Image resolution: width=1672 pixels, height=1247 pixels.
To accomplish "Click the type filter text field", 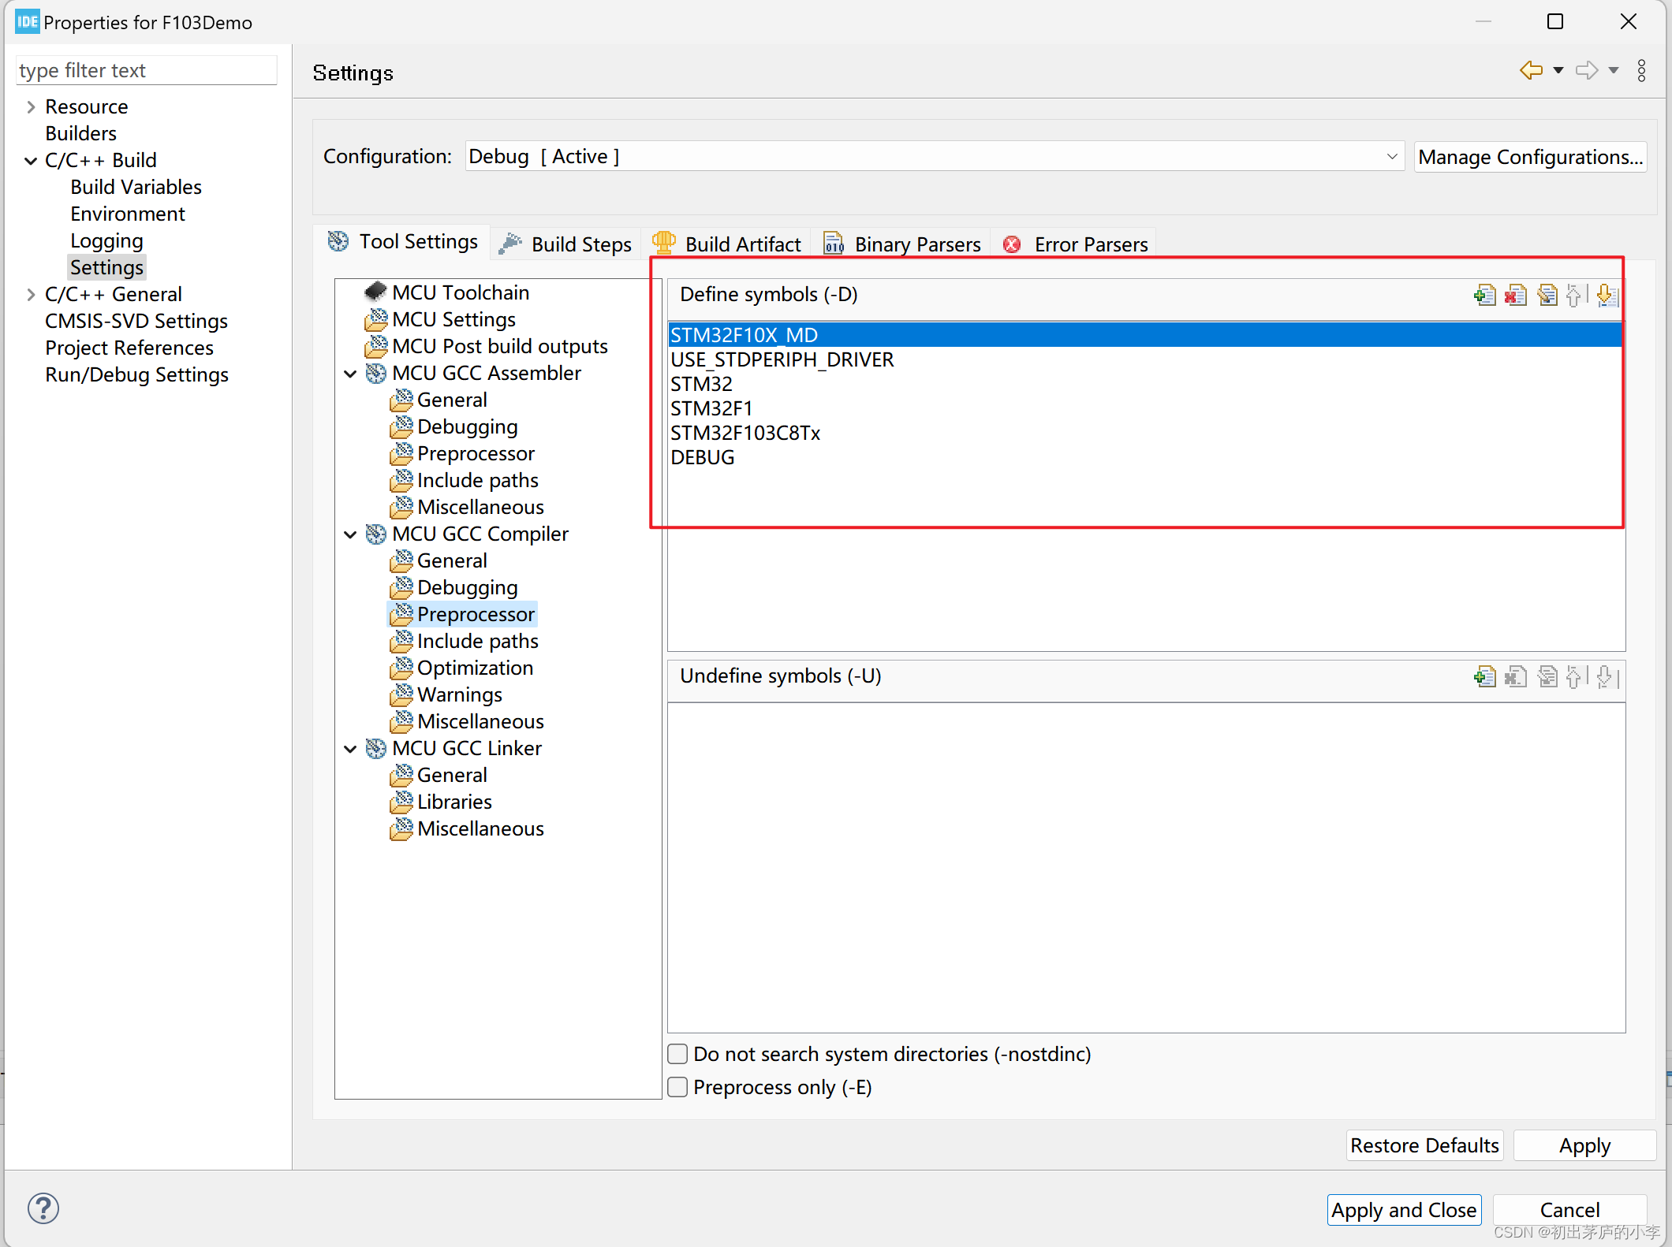I will tap(146, 70).
